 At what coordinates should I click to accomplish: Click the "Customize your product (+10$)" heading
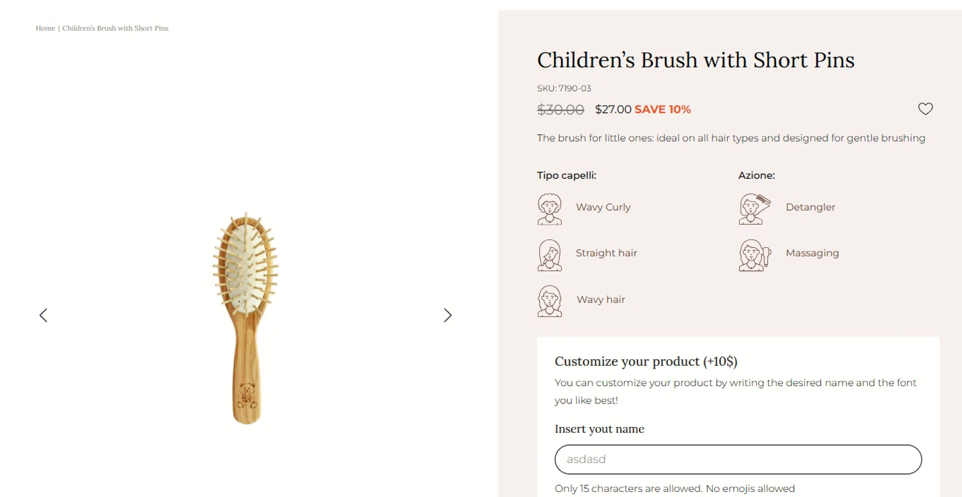[x=646, y=362]
